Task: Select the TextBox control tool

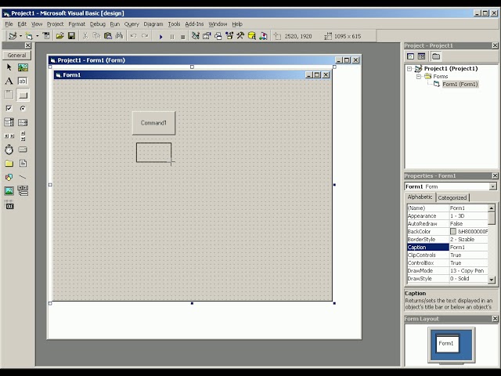Action: [x=23, y=81]
